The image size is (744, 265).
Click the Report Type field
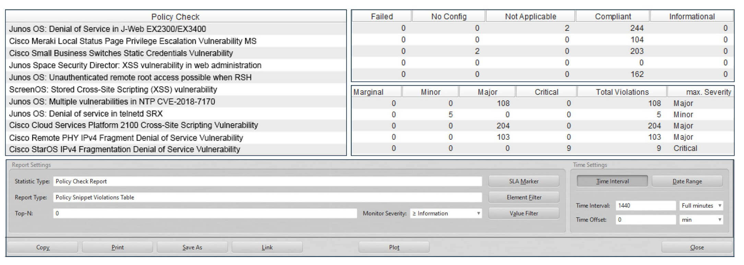click(268, 197)
